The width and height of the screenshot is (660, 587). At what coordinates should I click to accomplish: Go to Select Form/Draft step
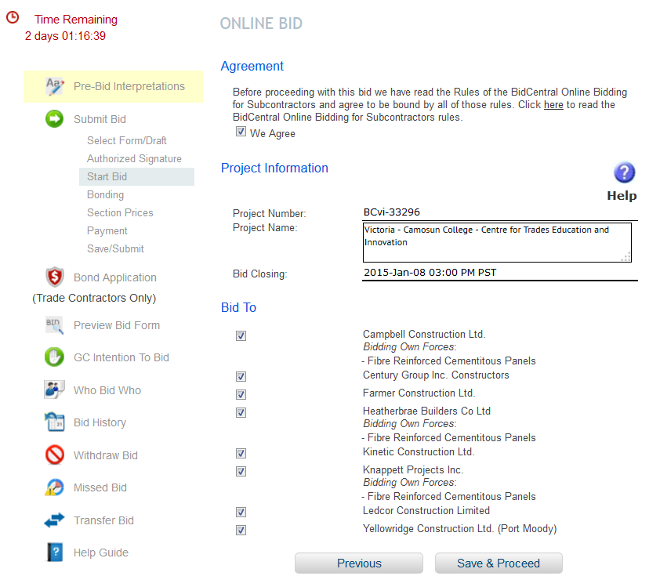click(127, 140)
